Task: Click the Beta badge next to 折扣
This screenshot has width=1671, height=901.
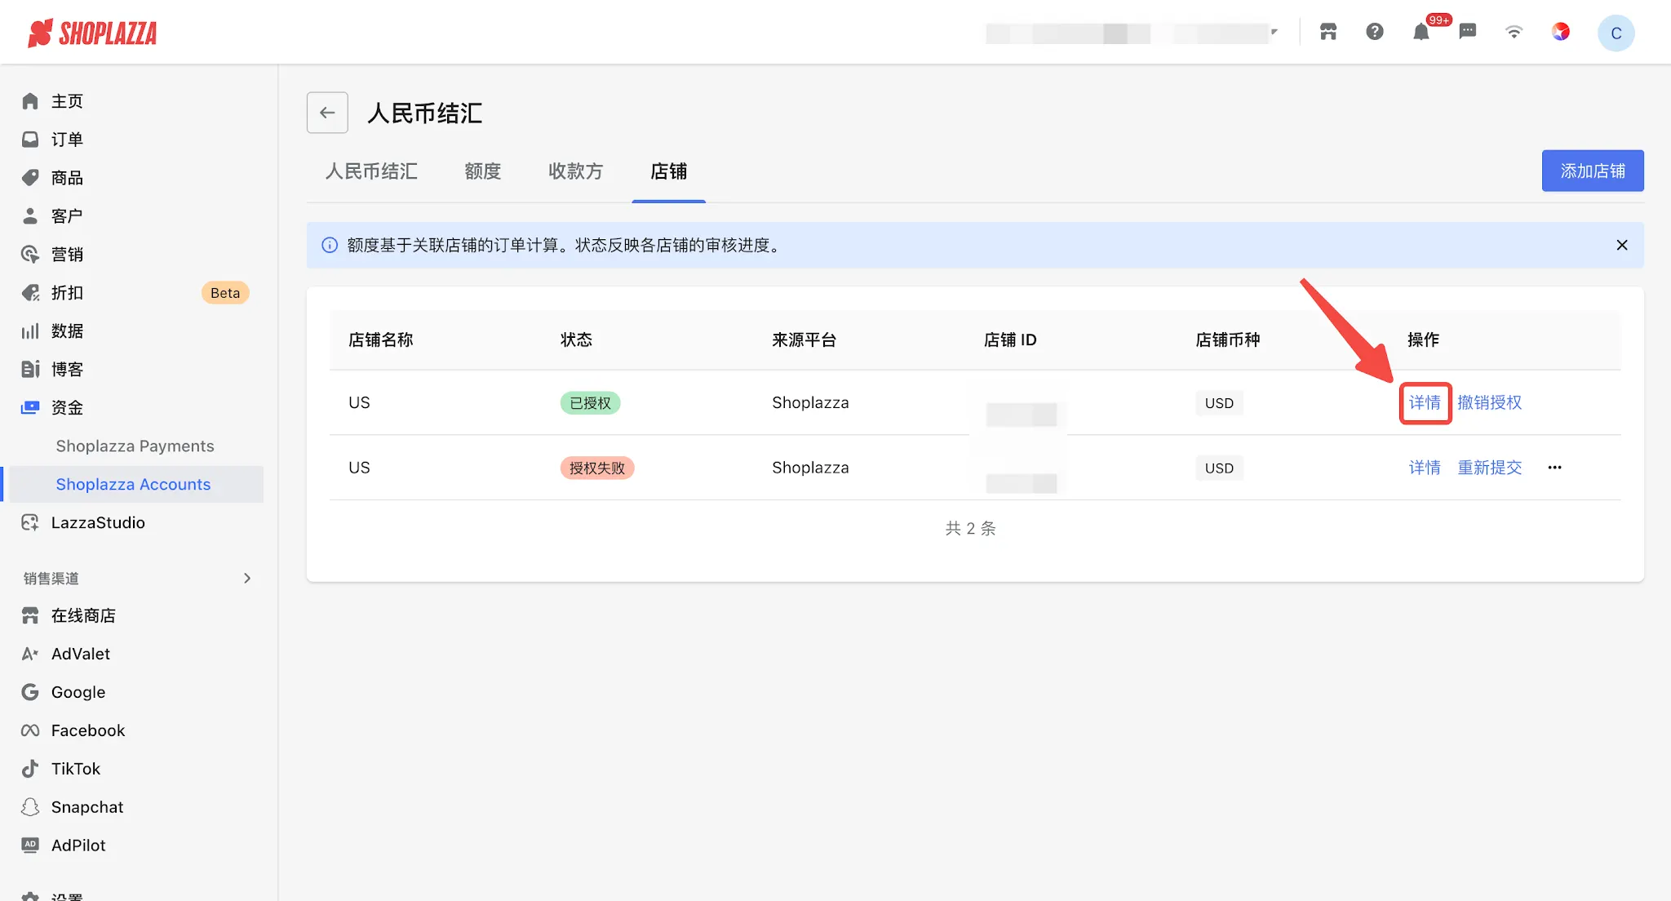Action: point(225,293)
